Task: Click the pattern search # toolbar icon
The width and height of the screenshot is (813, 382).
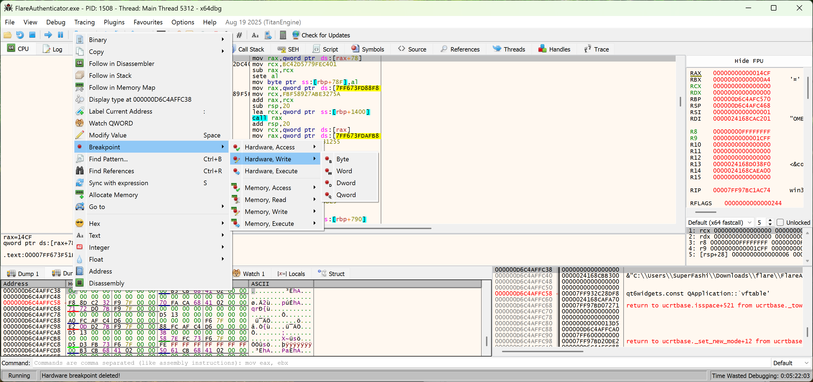Action: (239, 35)
